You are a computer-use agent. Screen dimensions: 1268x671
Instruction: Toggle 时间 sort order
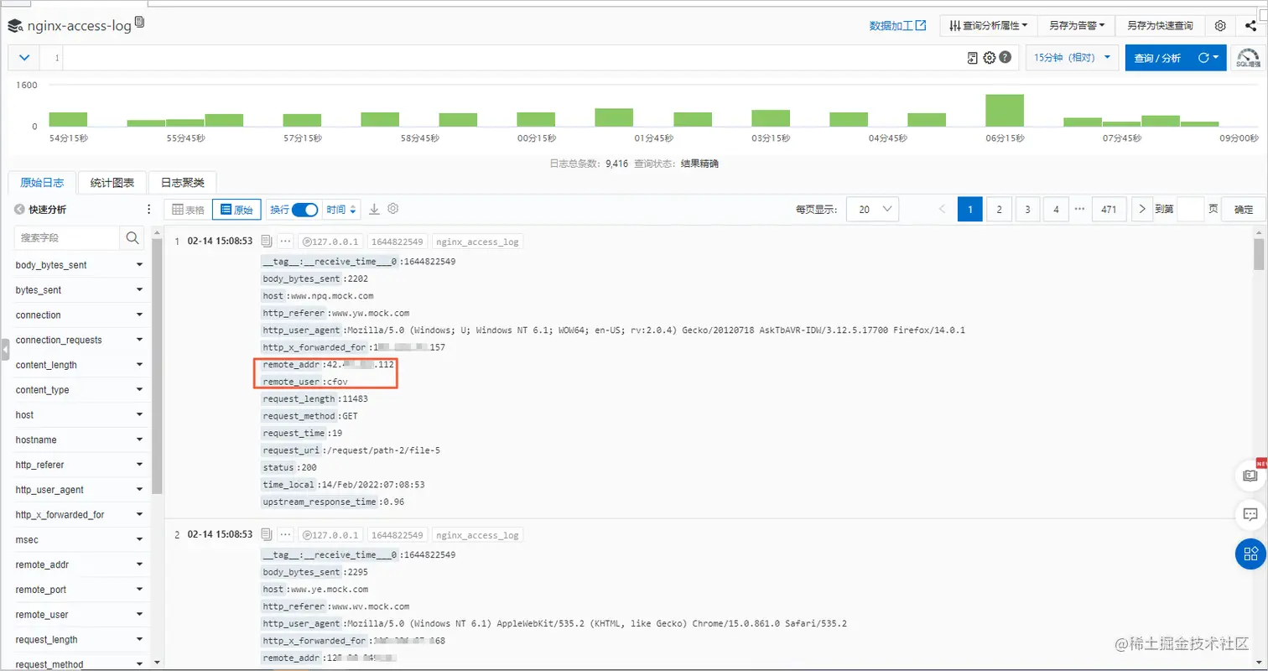[342, 210]
